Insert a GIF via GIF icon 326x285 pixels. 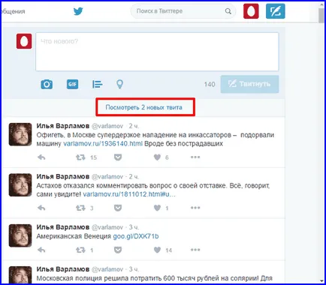pyautogui.click(x=72, y=84)
